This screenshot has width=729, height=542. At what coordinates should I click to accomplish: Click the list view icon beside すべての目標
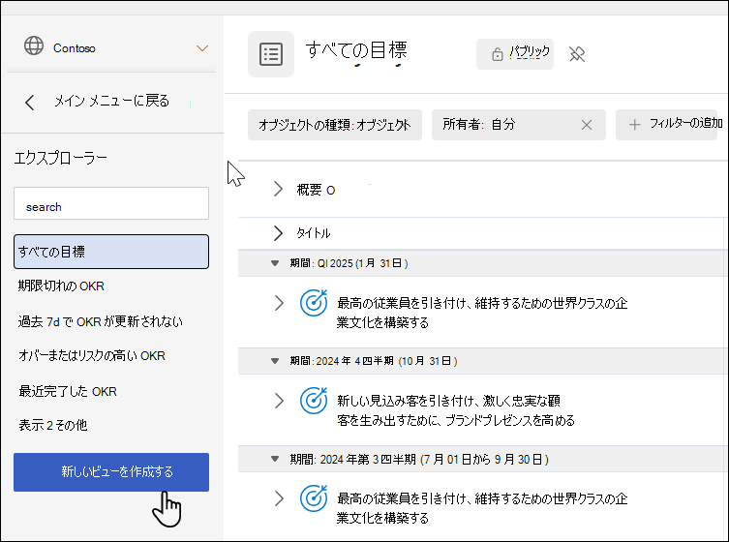point(271,54)
